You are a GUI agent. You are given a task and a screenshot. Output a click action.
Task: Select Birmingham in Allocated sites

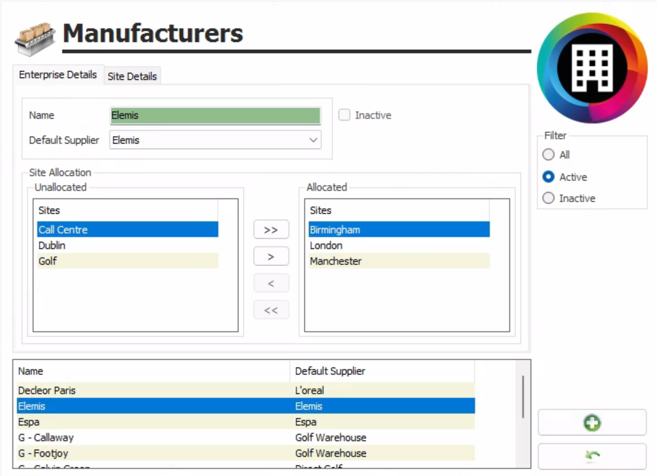point(399,230)
